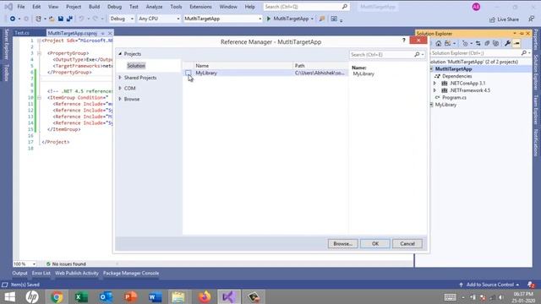Open the Debug configuration dropdown
The height and width of the screenshot is (304, 541).
click(x=122, y=19)
